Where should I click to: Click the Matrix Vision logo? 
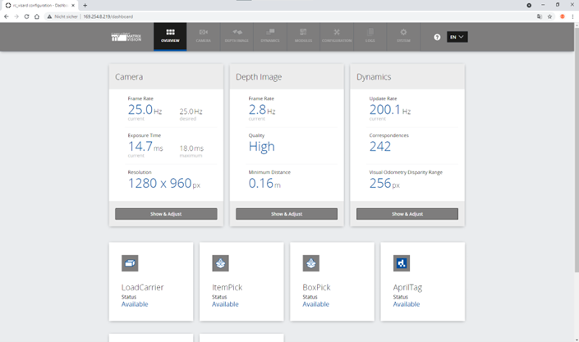pyautogui.click(x=127, y=37)
